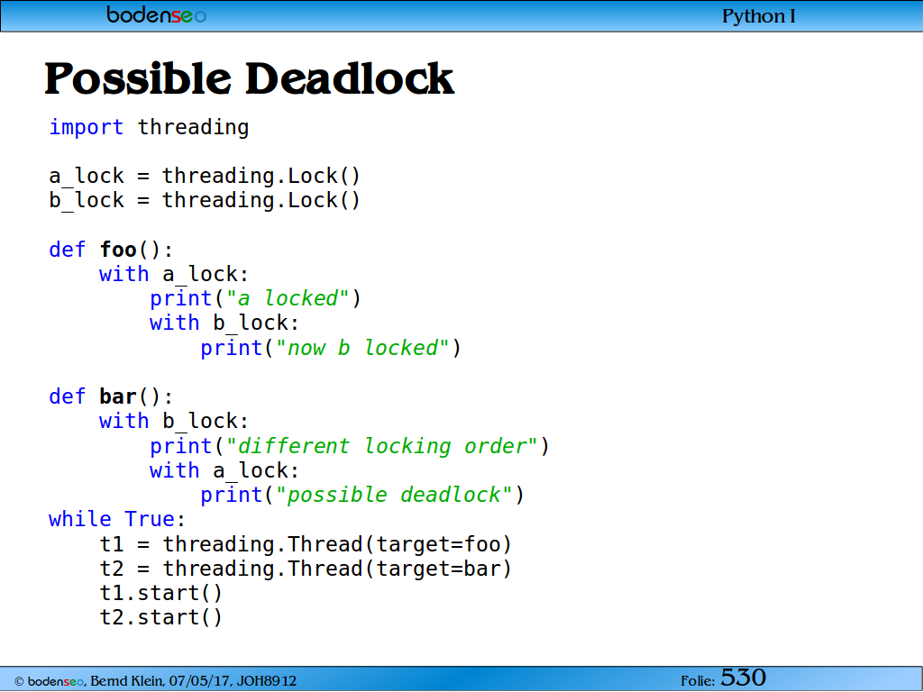The width and height of the screenshot is (923, 692).
Task: Click the 'Python I' header text
Action: [759, 16]
